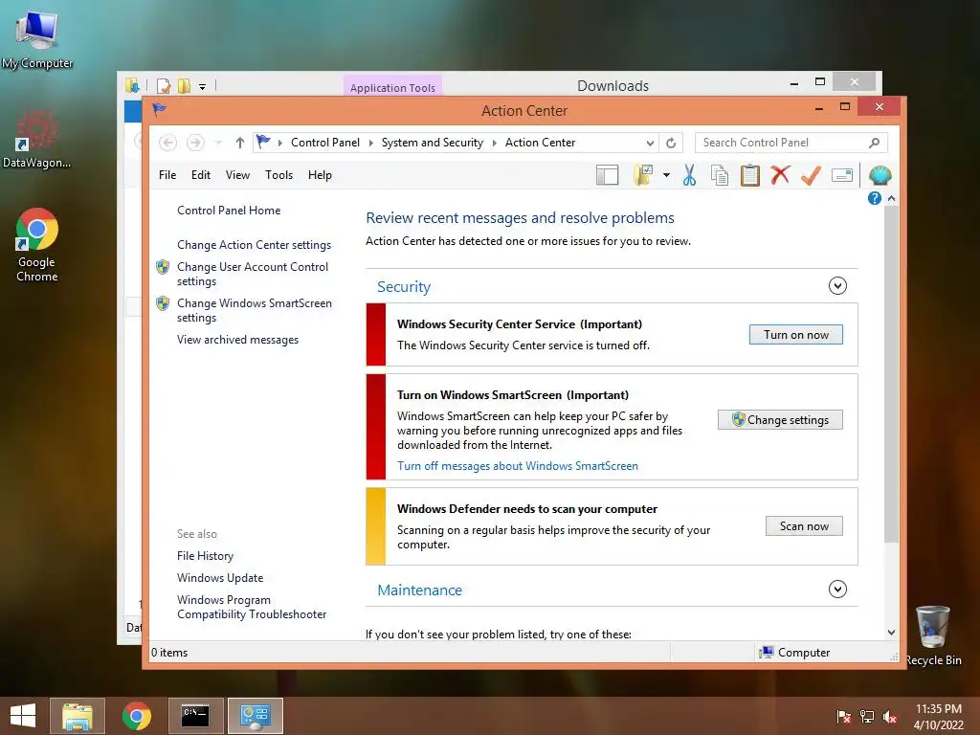980x735 pixels.
Task: Open Google Chrome from the taskbar
Action: coord(136,716)
